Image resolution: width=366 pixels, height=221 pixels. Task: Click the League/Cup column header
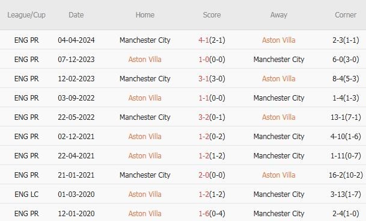pyautogui.click(x=26, y=15)
